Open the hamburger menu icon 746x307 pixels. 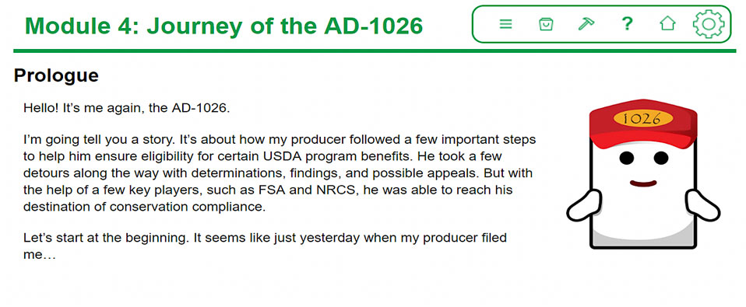tap(505, 24)
